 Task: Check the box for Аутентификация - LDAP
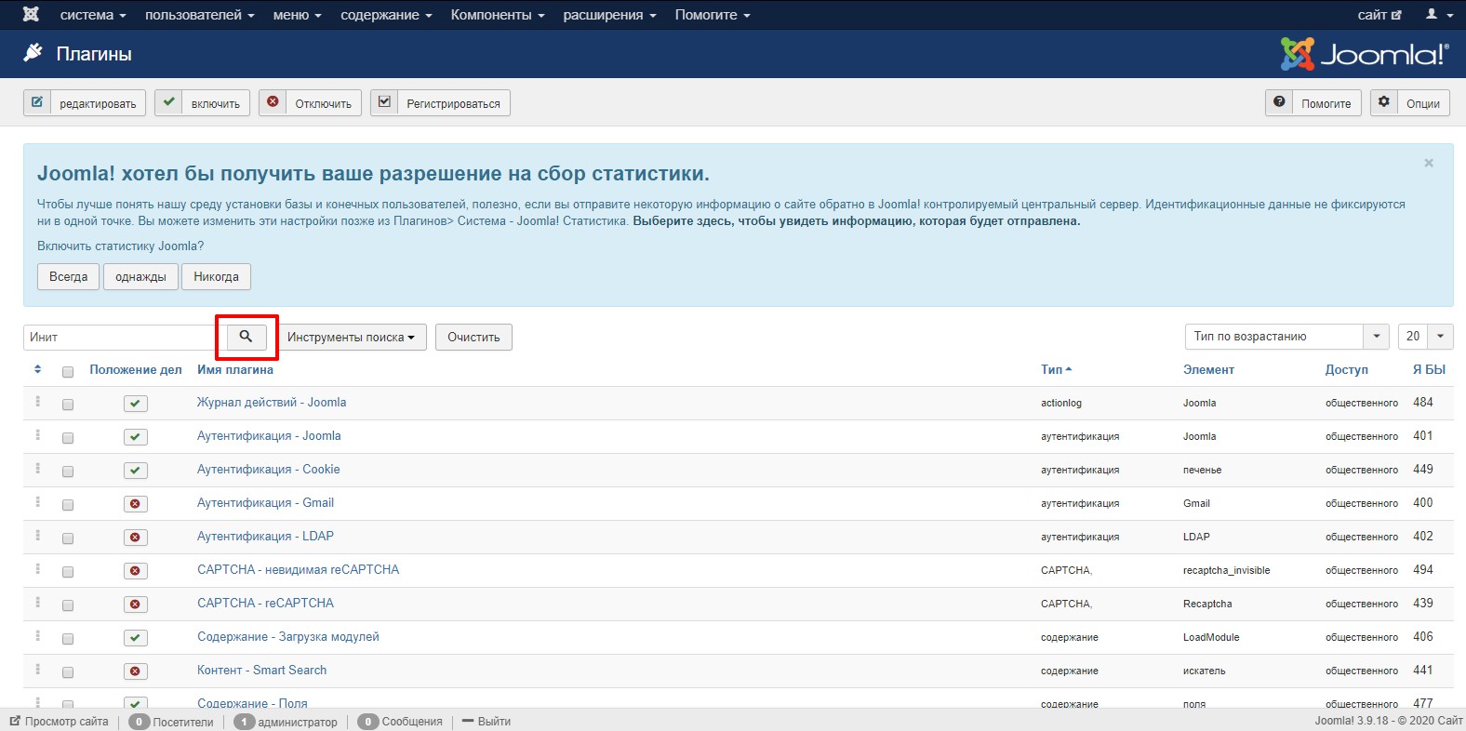tap(68, 538)
